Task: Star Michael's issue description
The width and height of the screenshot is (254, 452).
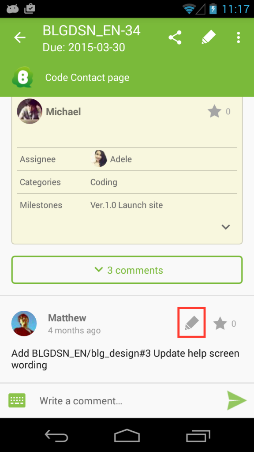Action: [215, 112]
